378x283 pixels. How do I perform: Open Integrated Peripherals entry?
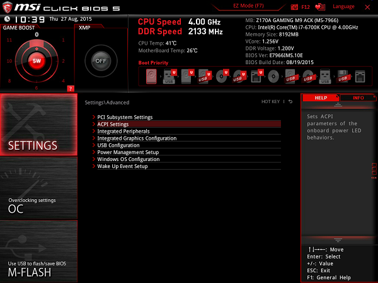(189, 131)
